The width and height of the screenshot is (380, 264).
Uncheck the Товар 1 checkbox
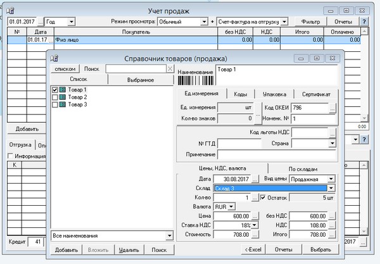pyautogui.click(x=54, y=90)
